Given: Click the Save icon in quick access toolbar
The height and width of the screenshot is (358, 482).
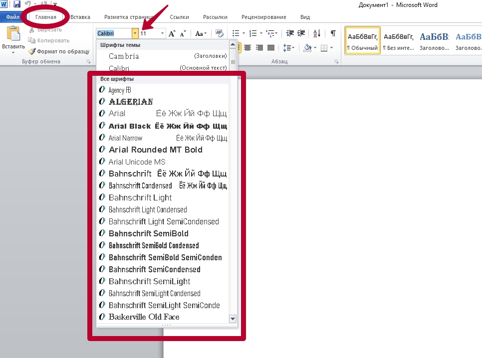Looking at the screenshot, I should [16, 4].
